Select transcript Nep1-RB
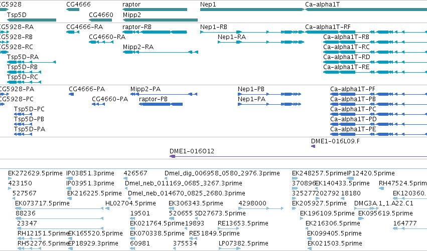Image resolution: width=427 pixels, height=251 pixels. click(252, 32)
